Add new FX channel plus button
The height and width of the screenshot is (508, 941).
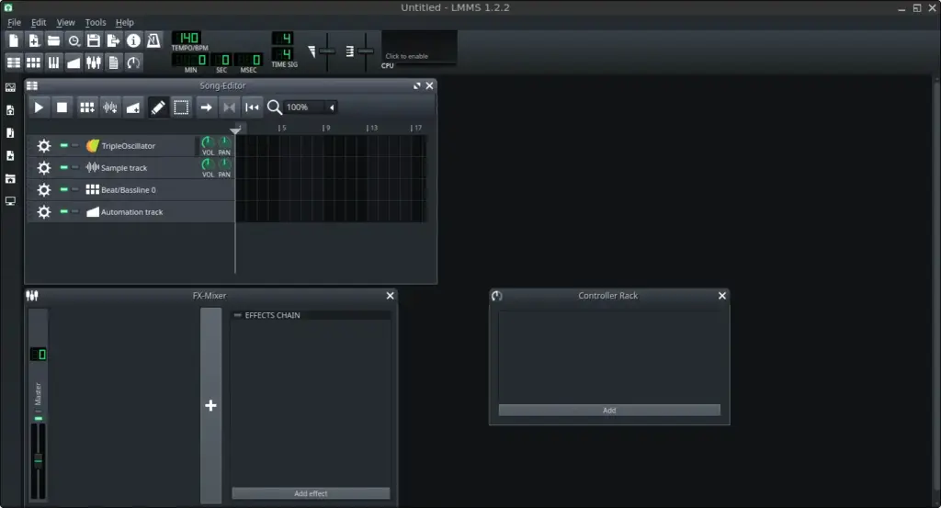210,405
